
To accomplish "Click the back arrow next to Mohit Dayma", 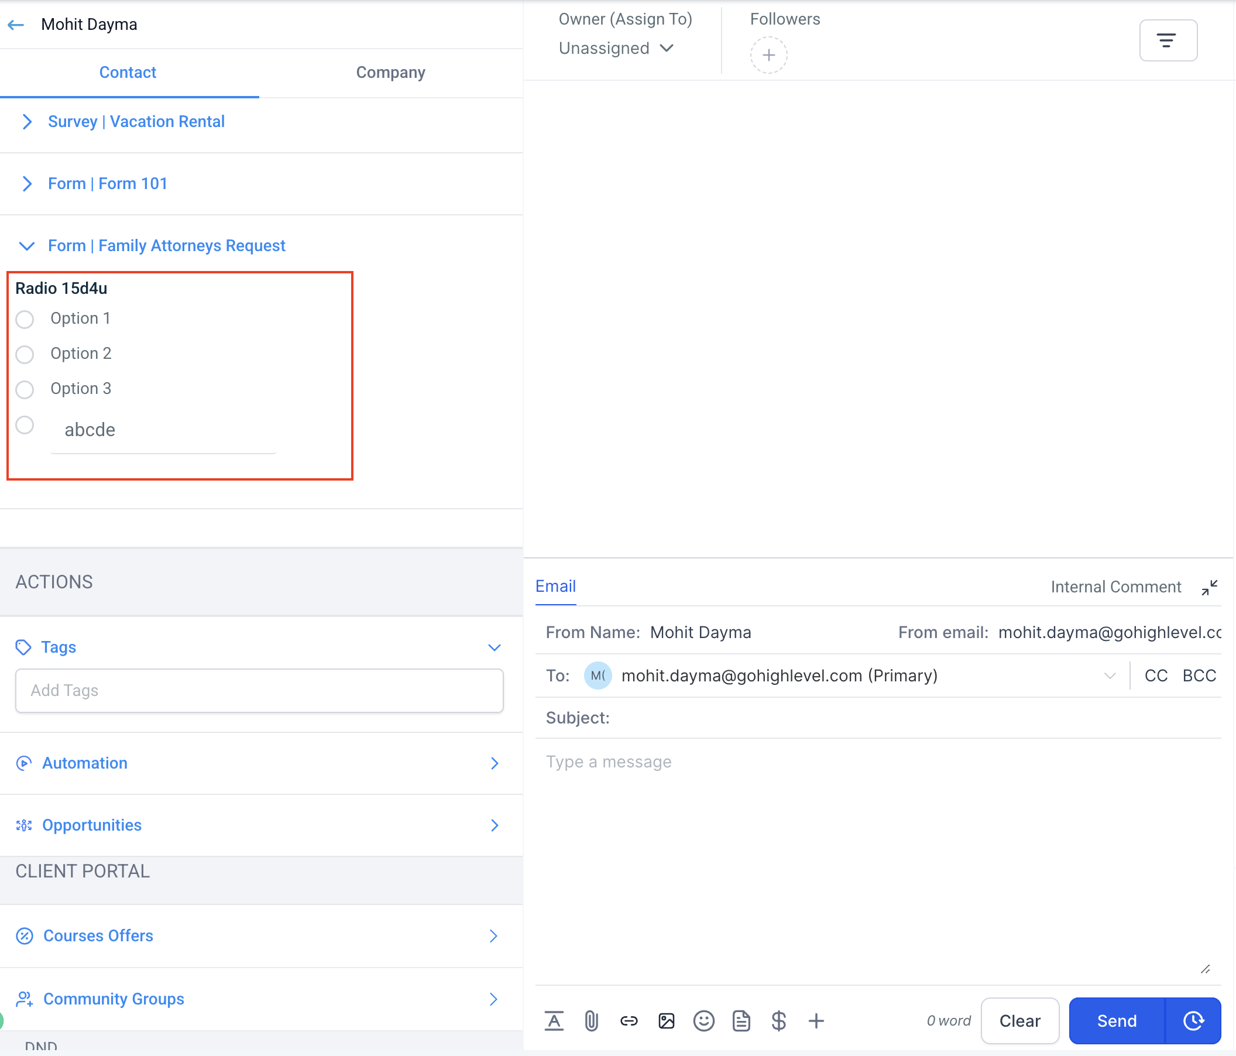I will coord(16,25).
